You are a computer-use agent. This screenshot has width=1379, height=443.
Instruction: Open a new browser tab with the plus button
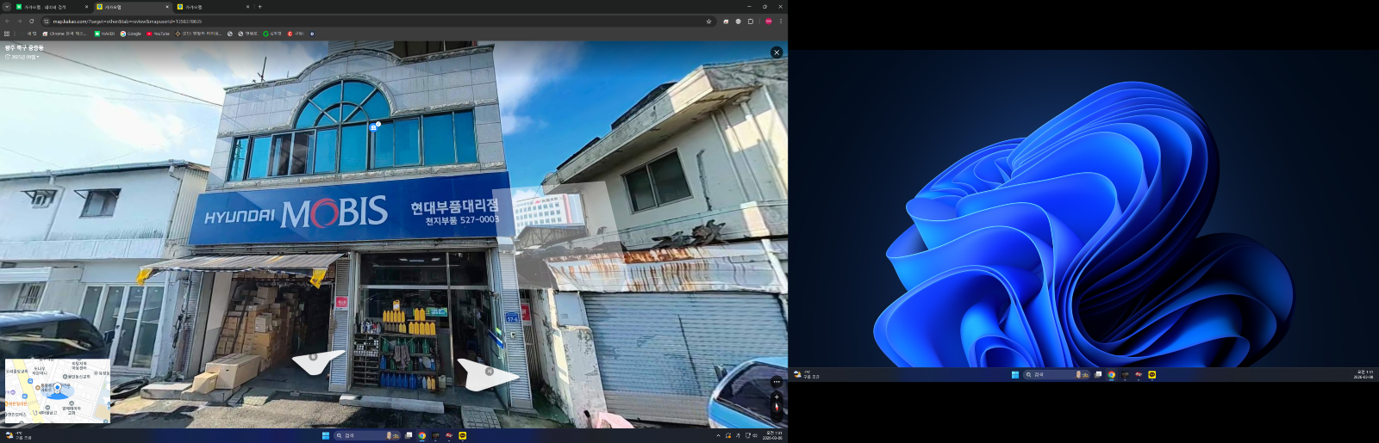[x=259, y=7]
